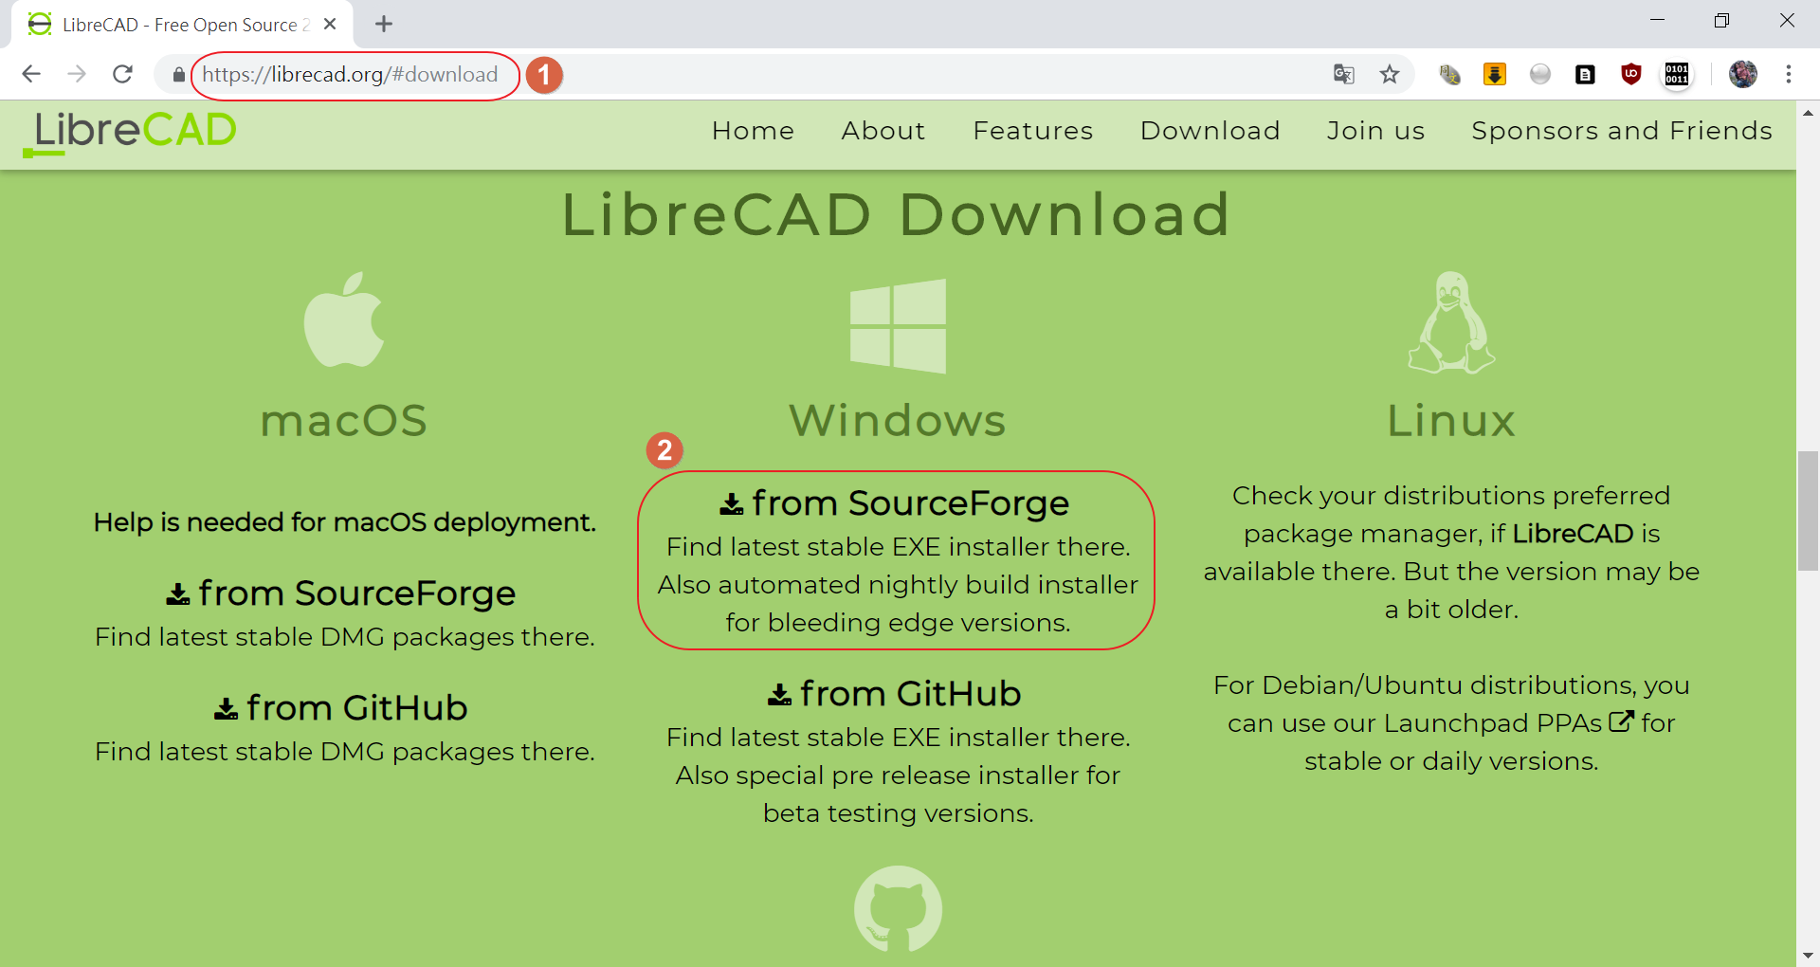This screenshot has width=1820, height=967.
Task: Open the grey sphere extension icon
Action: click(x=1540, y=74)
